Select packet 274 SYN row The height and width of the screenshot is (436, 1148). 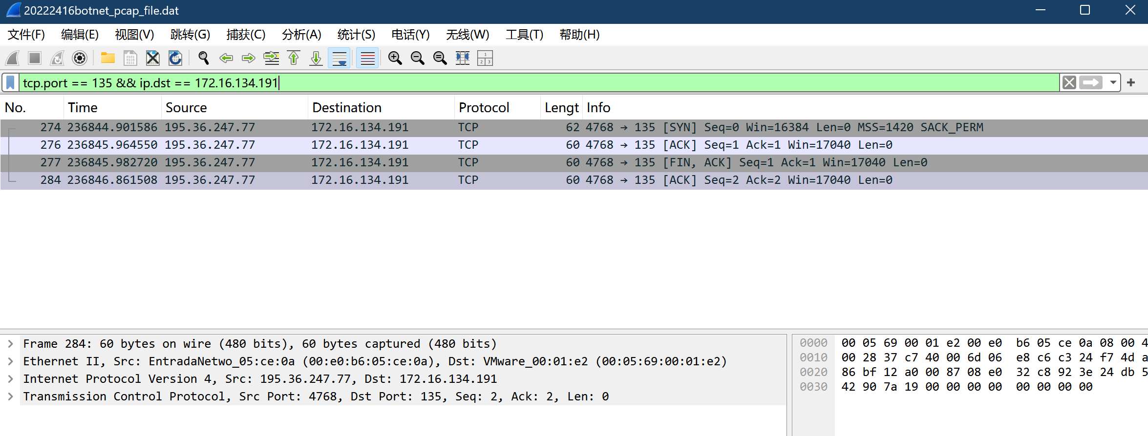click(x=574, y=127)
